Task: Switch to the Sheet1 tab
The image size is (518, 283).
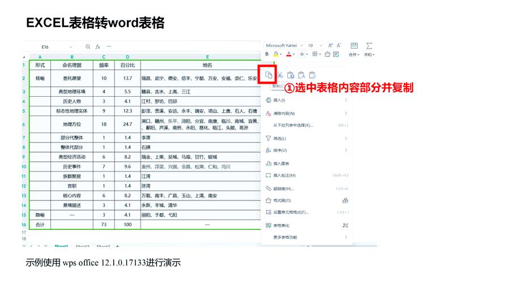Action: click(x=61, y=246)
